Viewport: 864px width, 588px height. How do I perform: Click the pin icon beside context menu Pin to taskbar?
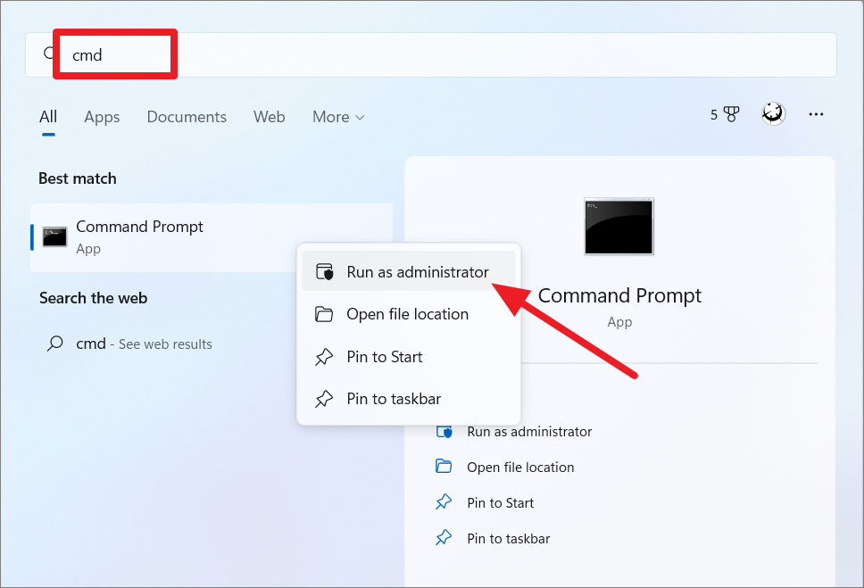click(x=324, y=399)
